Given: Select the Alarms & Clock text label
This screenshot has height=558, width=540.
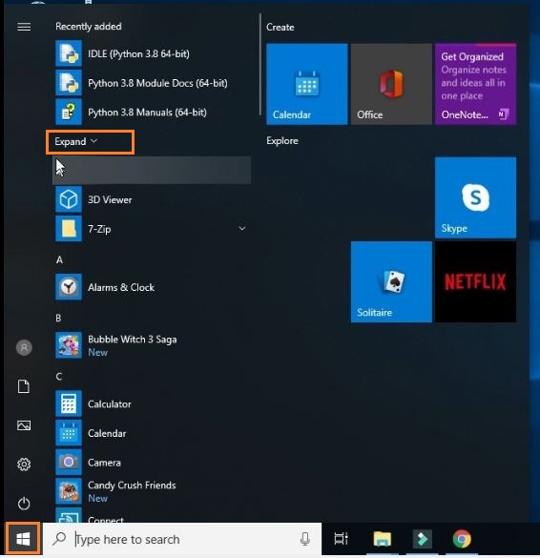Looking at the screenshot, I should [121, 287].
